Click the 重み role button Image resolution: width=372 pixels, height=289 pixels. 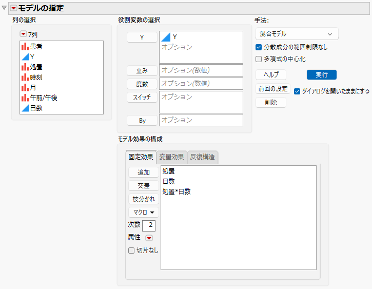(142, 70)
